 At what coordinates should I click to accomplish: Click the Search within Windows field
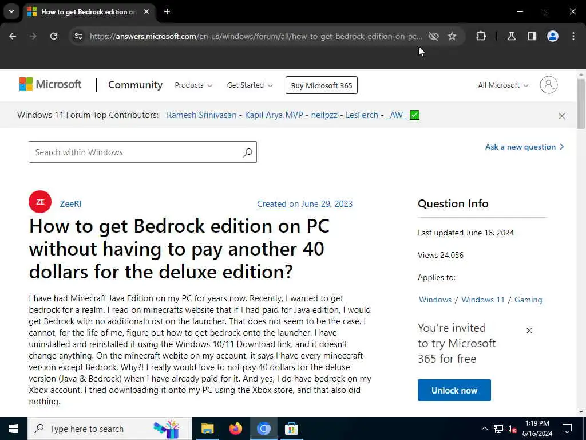tap(142, 152)
